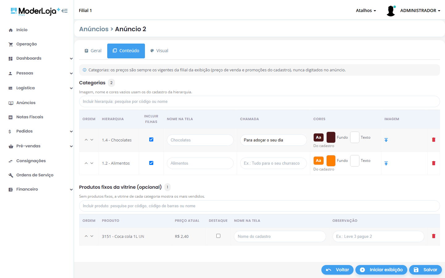Go to Início in the sidebar
Viewport: 445px width, 278px height.
[x=22, y=30]
